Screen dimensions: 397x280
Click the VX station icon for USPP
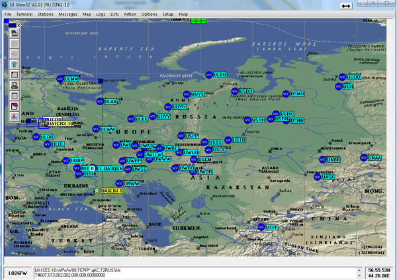(x=181, y=136)
